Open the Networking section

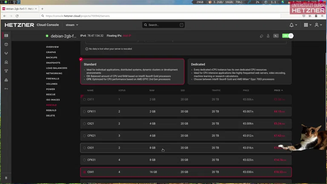[54, 73]
